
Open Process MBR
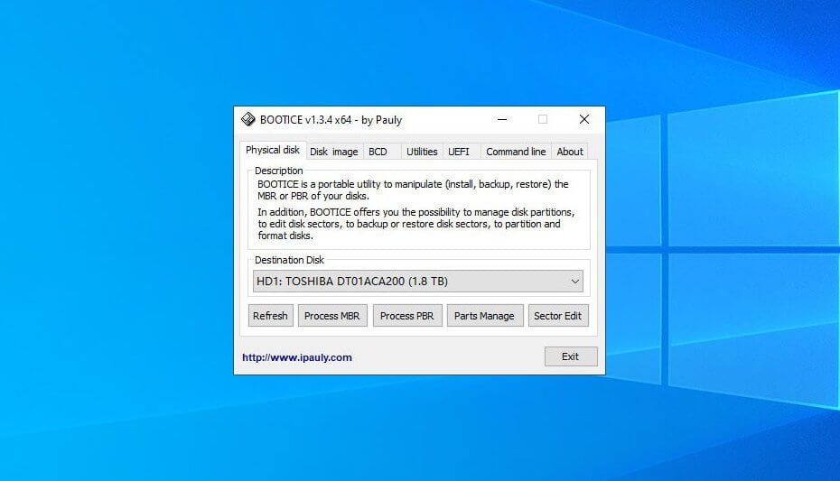tap(332, 316)
